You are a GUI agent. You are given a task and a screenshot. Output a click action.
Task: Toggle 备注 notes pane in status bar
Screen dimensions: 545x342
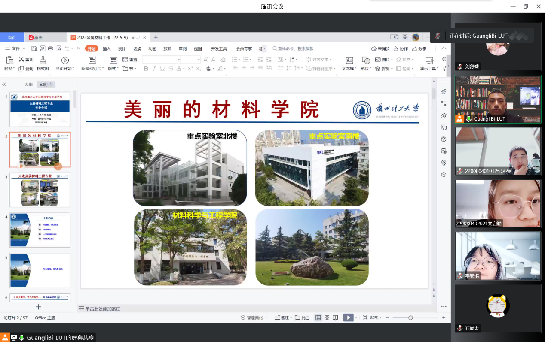[x=283, y=318]
